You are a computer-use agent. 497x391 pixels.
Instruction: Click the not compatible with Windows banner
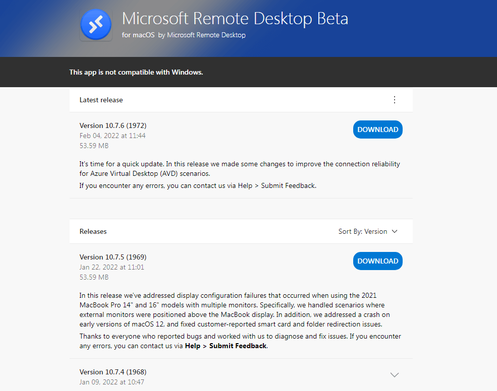[x=136, y=72]
